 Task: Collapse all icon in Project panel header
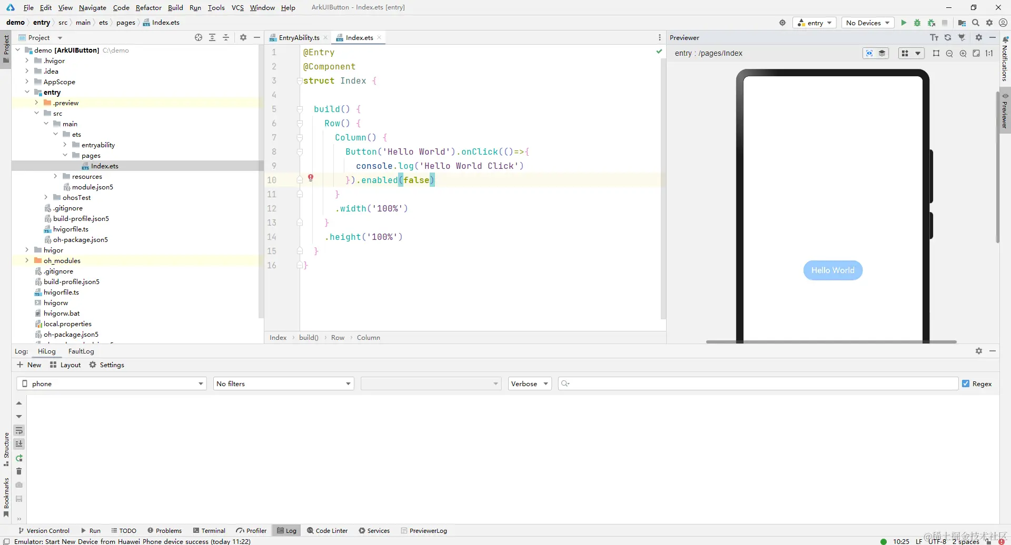[x=226, y=37]
